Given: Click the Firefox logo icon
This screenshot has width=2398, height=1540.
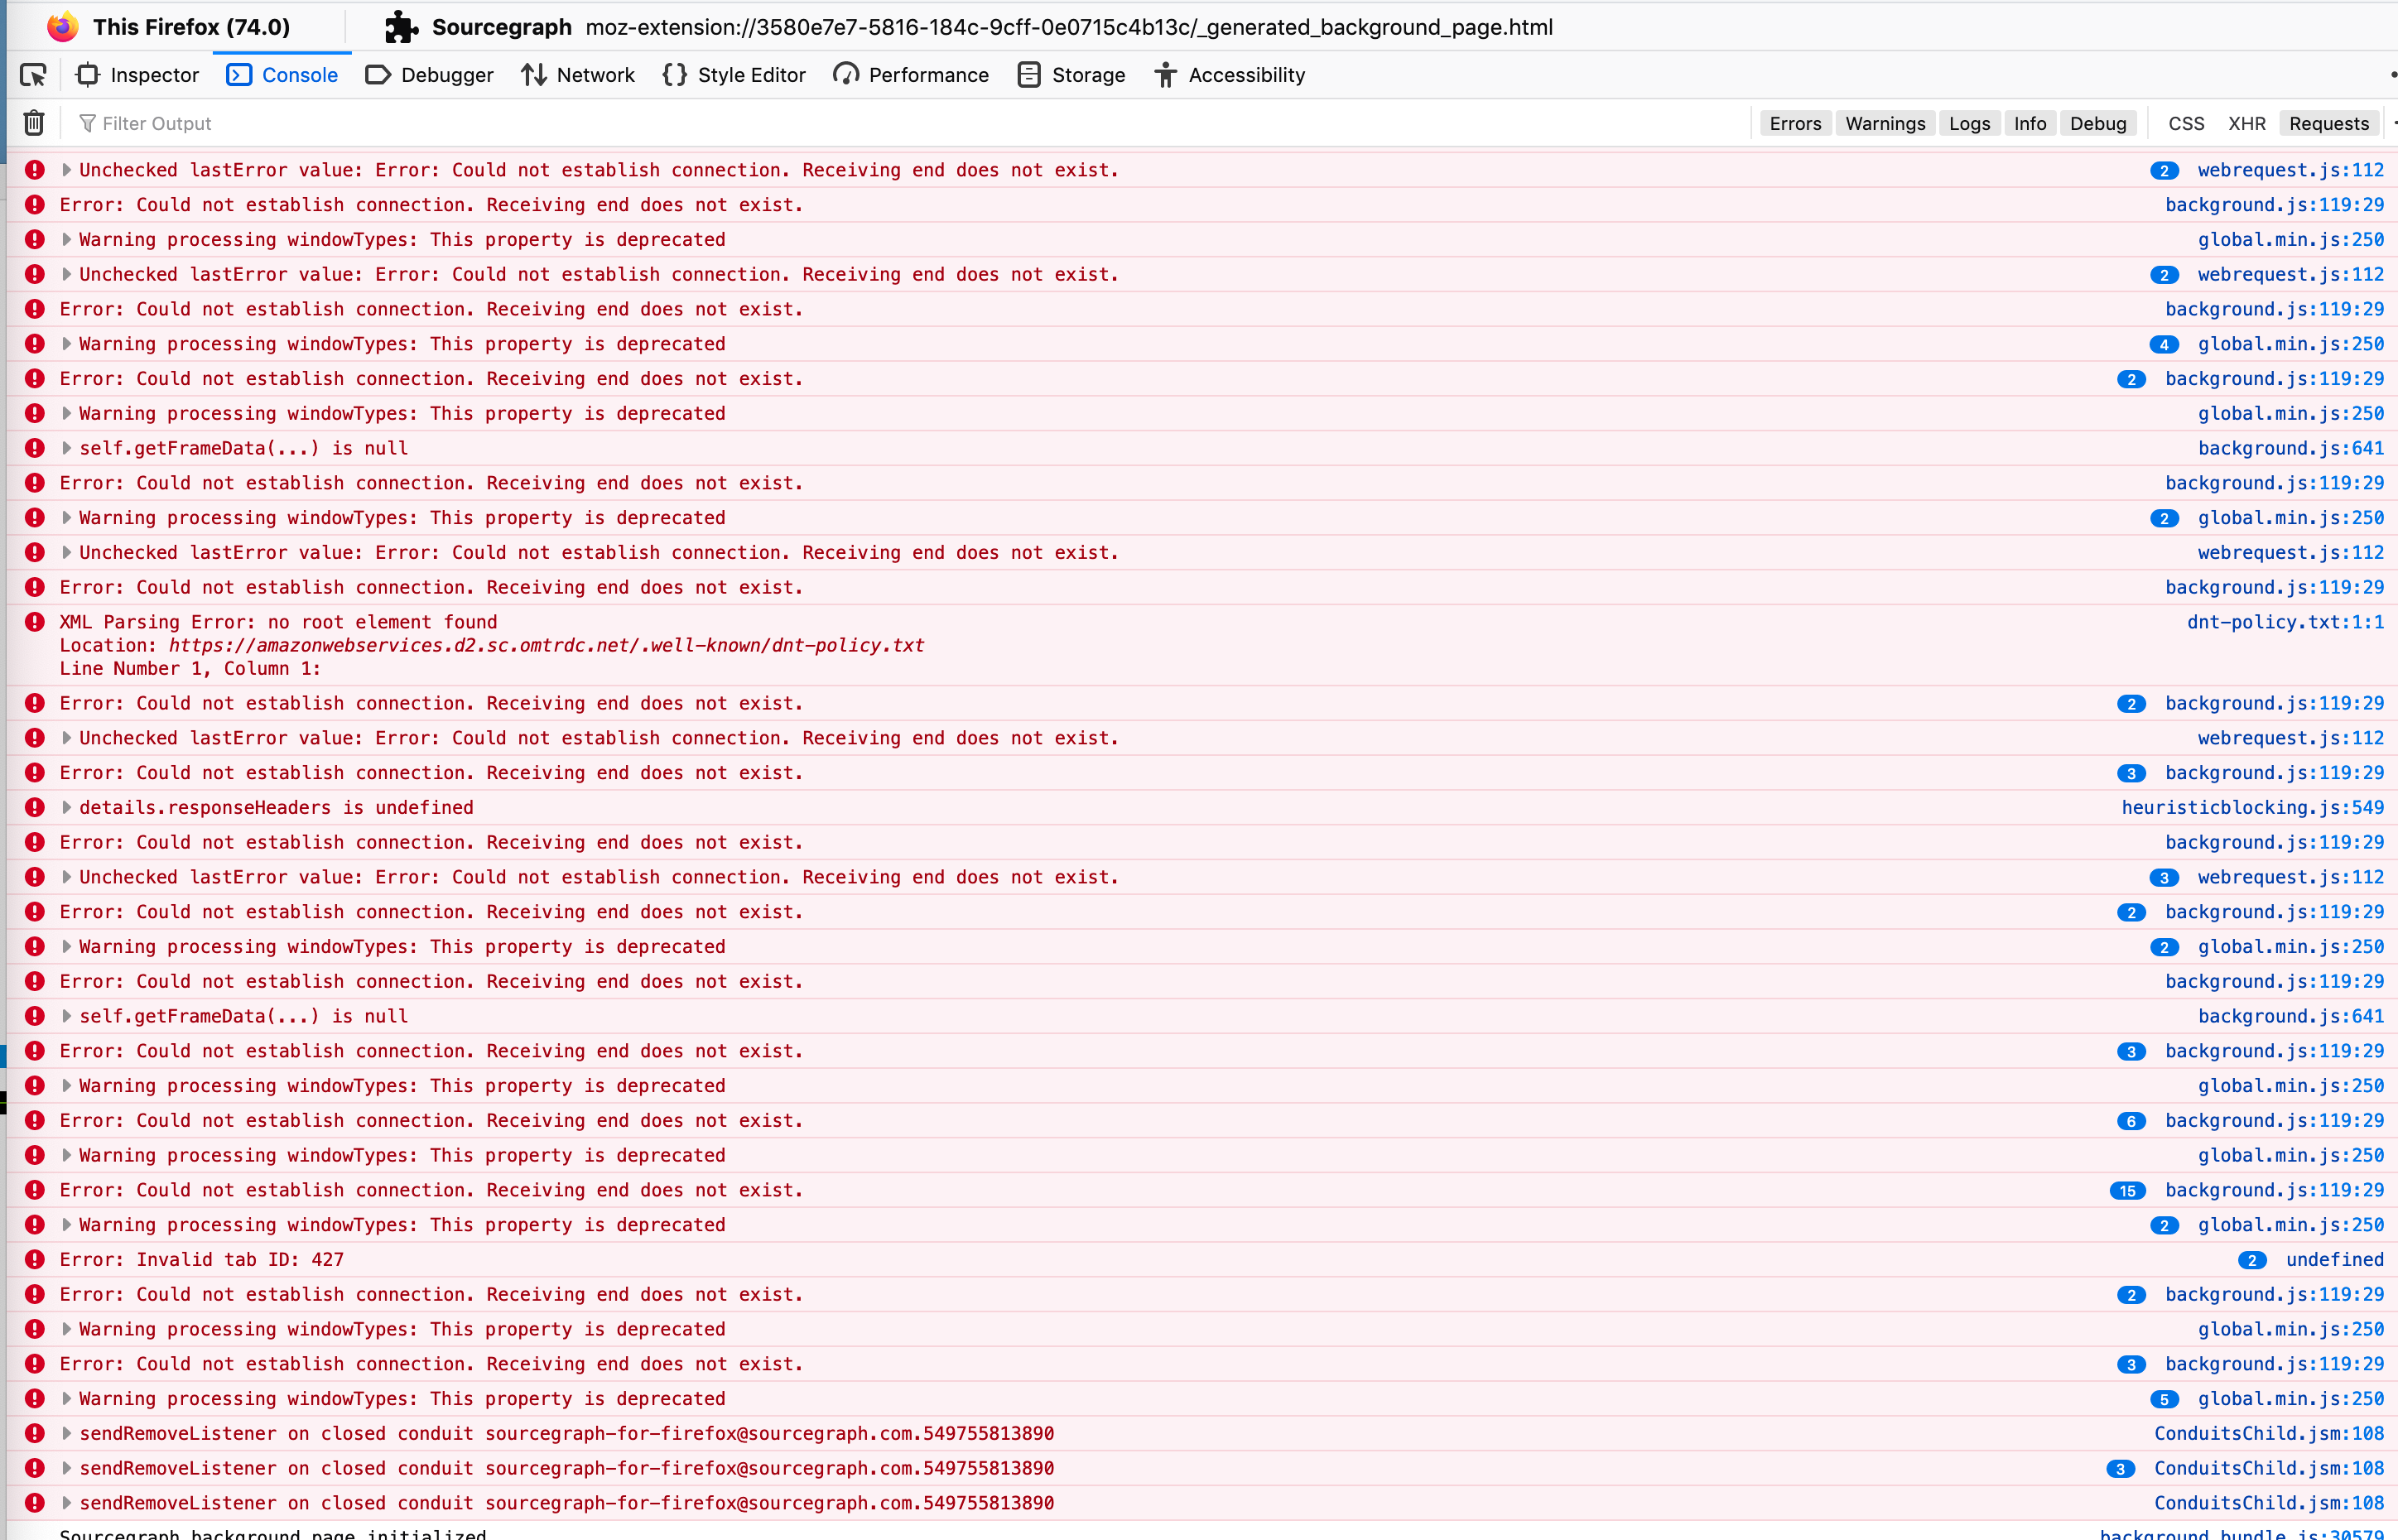Looking at the screenshot, I should tap(62, 27).
